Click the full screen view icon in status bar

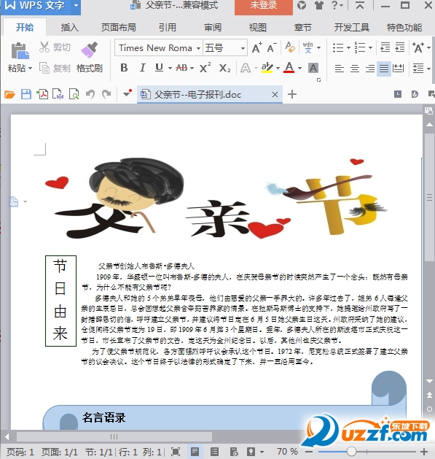pyautogui.click(x=176, y=452)
